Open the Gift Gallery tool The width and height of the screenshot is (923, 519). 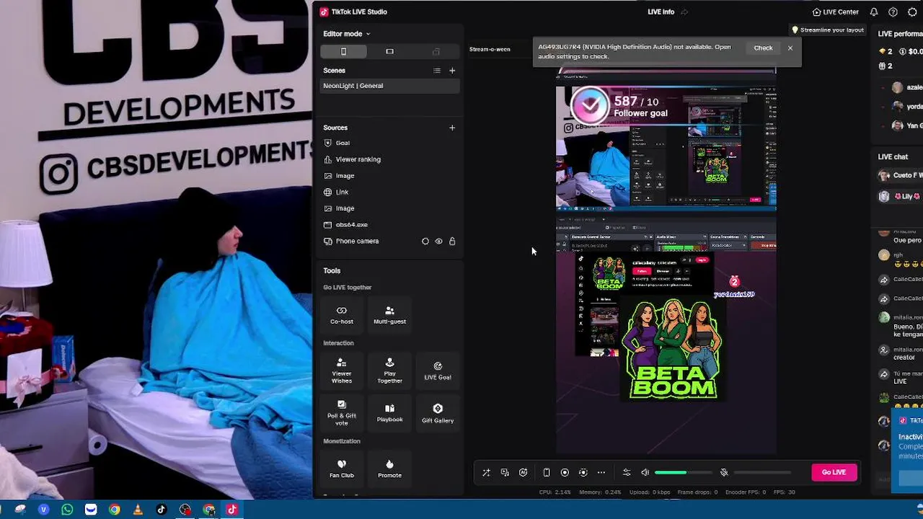point(438,413)
